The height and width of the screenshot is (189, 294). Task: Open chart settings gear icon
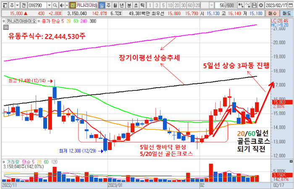261,5
